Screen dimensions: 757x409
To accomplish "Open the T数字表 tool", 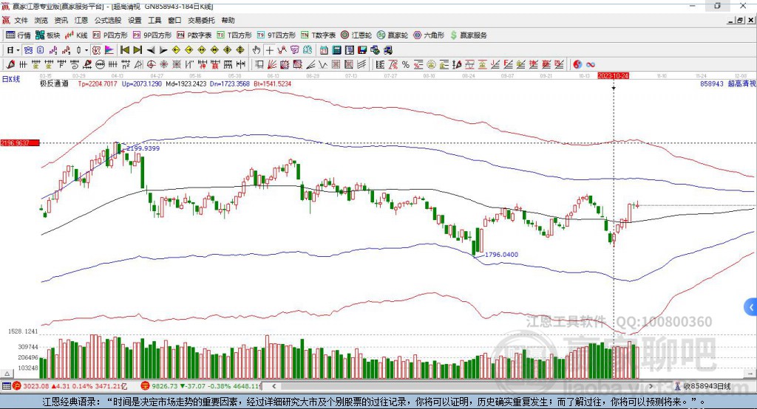I will (x=318, y=35).
